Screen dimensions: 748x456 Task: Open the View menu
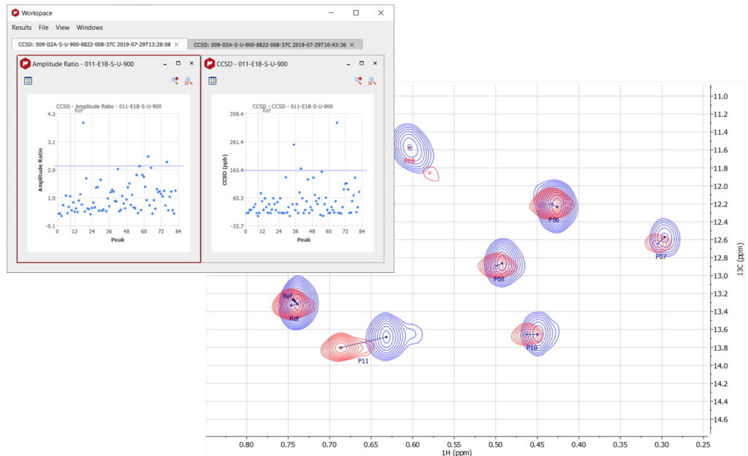pyautogui.click(x=63, y=28)
